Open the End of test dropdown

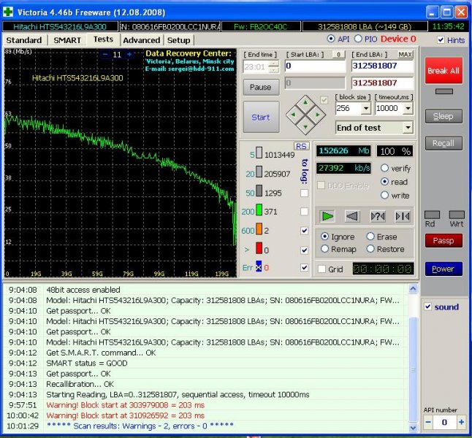coord(408,128)
